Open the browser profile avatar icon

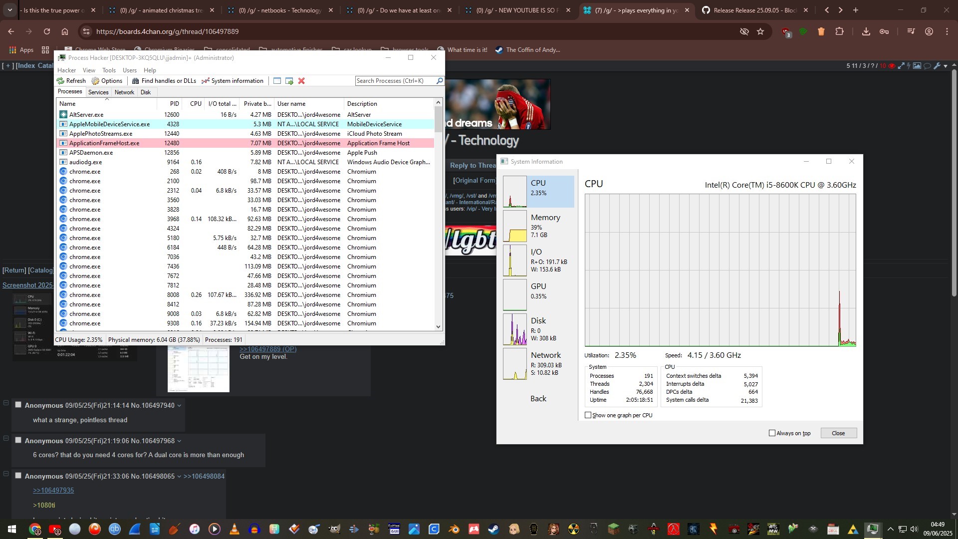click(929, 31)
